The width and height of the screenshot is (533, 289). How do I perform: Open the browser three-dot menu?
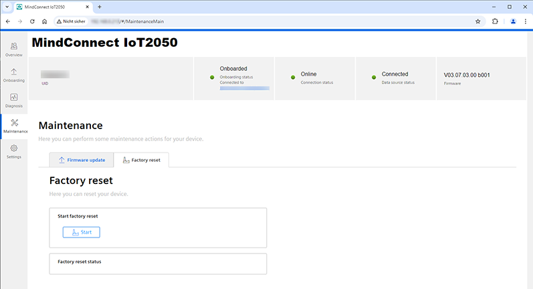click(x=526, y=21)
